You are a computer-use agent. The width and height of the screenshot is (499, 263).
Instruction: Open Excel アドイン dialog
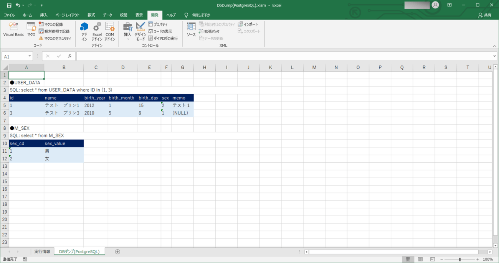click(x=97, y=31)
